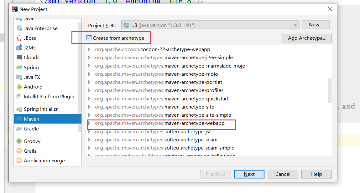The width and height of the screenshot is (360, 193).
Task: Expand maven-archetype-marmalade-mojo node
Action: (x=89, y=66)
